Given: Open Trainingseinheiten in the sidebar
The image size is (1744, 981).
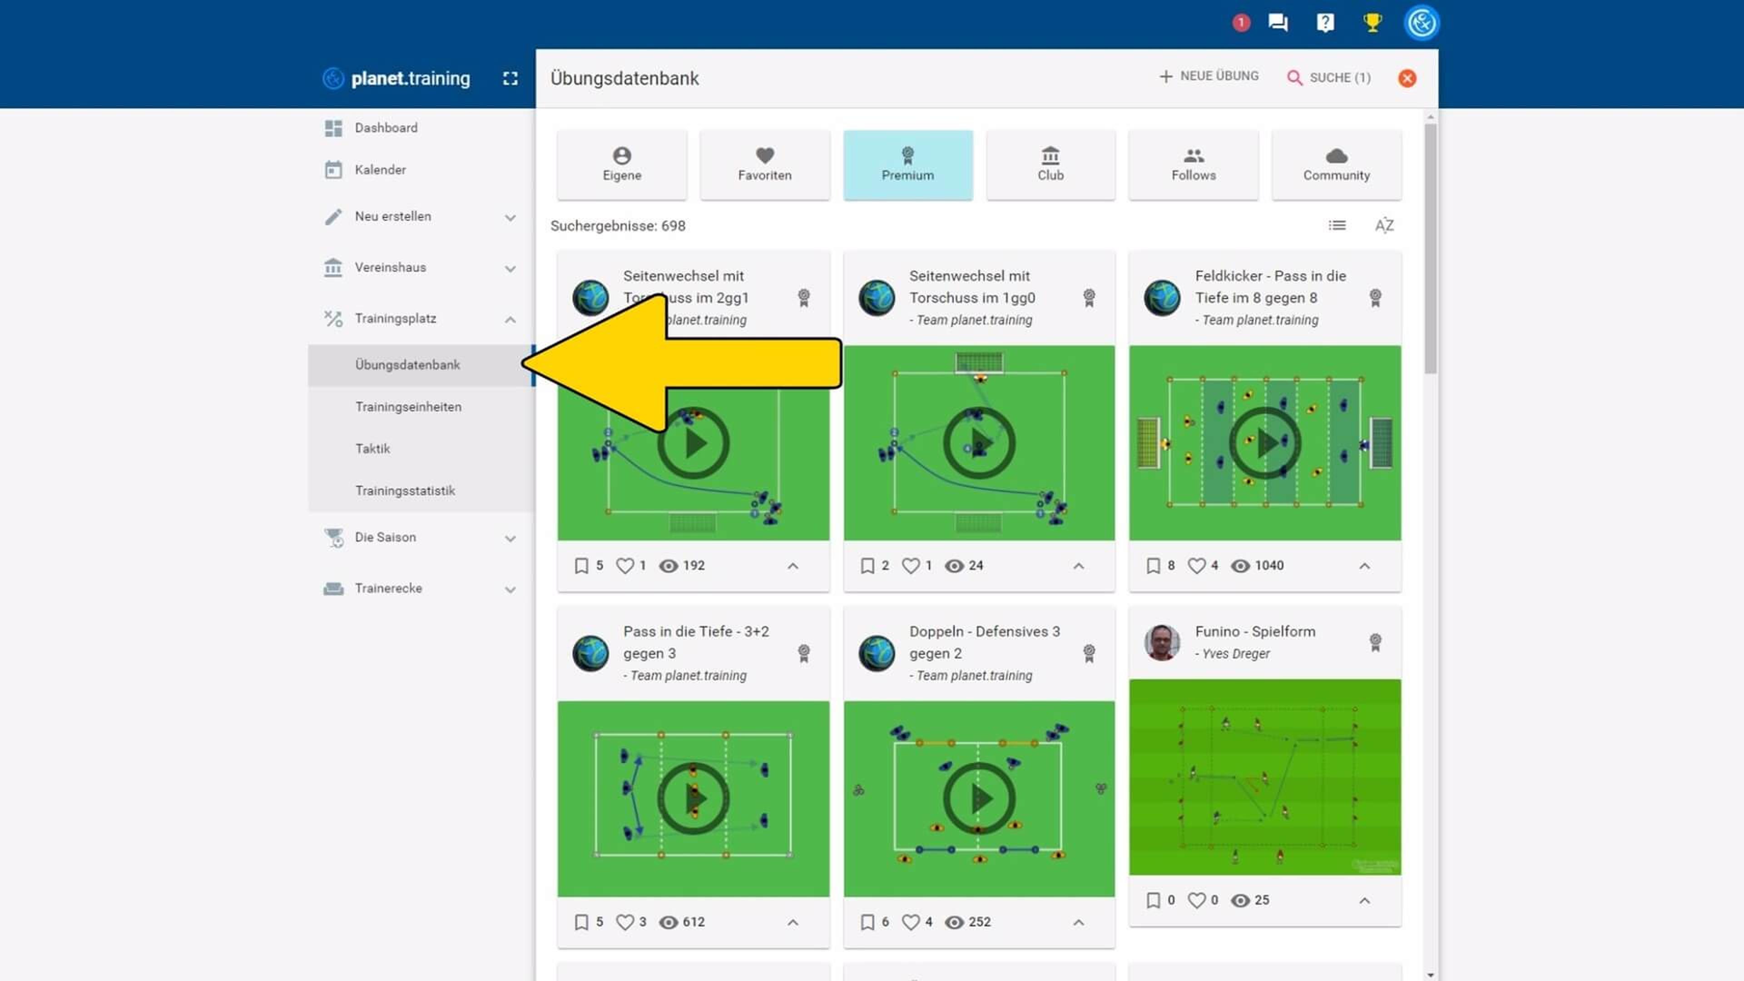Looking at the screenshot, I should coord(408,407).
